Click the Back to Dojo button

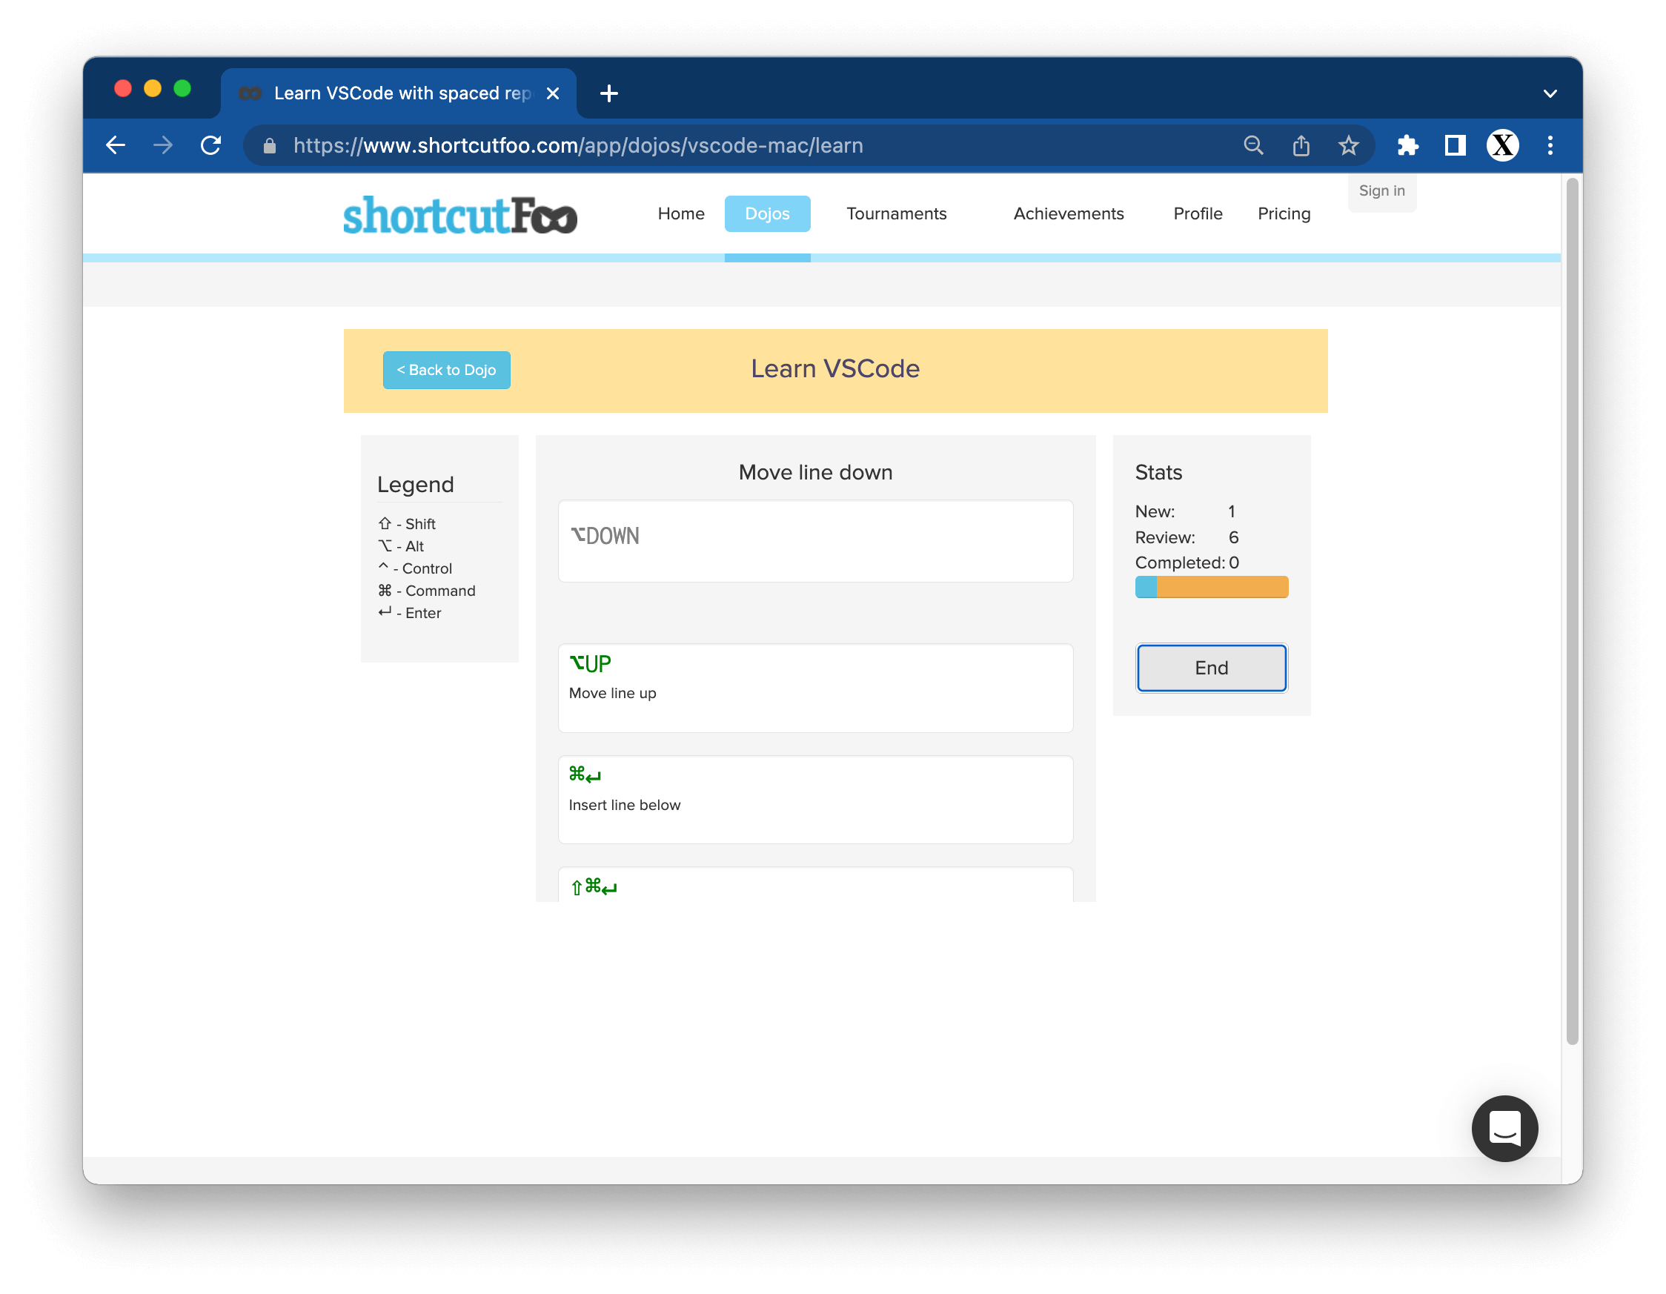[446, 370]
